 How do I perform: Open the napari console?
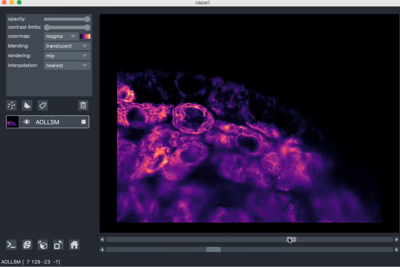[x=11, y=244]
